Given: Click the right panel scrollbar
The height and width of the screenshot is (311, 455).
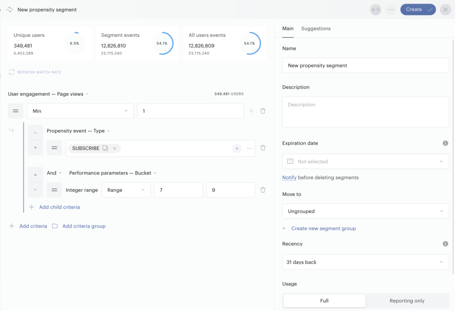Looking at the screenshot, I should [453, 157].
